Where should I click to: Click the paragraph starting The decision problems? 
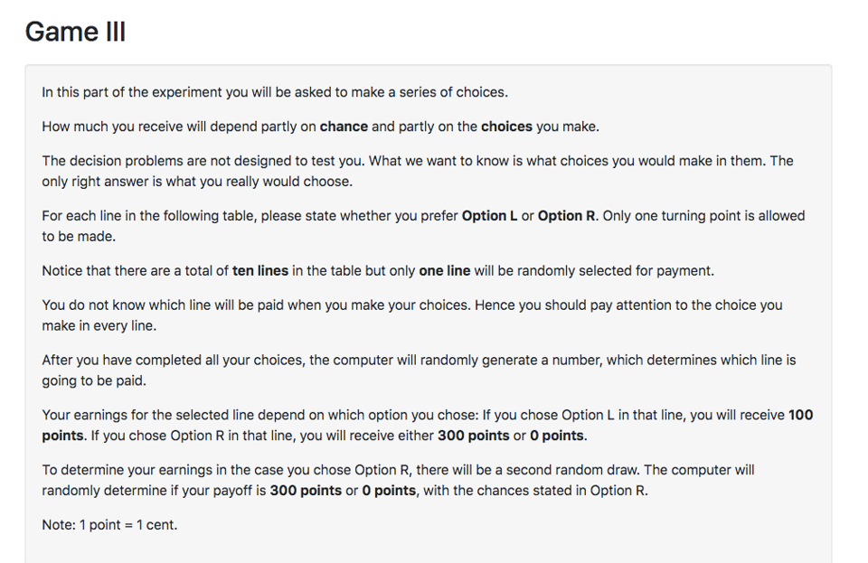click(418, 171)
